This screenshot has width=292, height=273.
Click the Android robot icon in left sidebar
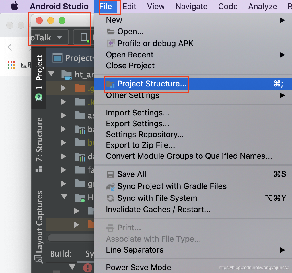[x=39, y=97]
